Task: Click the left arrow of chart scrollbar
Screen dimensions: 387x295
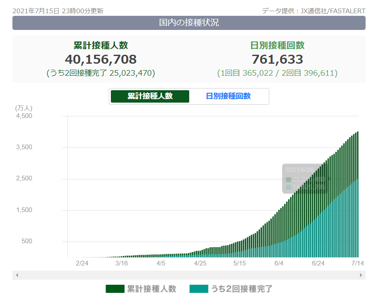Action: click(x=17, y=275)
